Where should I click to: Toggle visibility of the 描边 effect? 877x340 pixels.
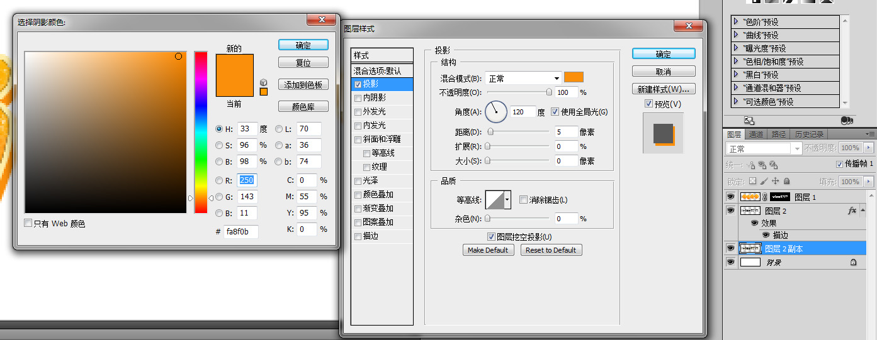click(766, 235)
